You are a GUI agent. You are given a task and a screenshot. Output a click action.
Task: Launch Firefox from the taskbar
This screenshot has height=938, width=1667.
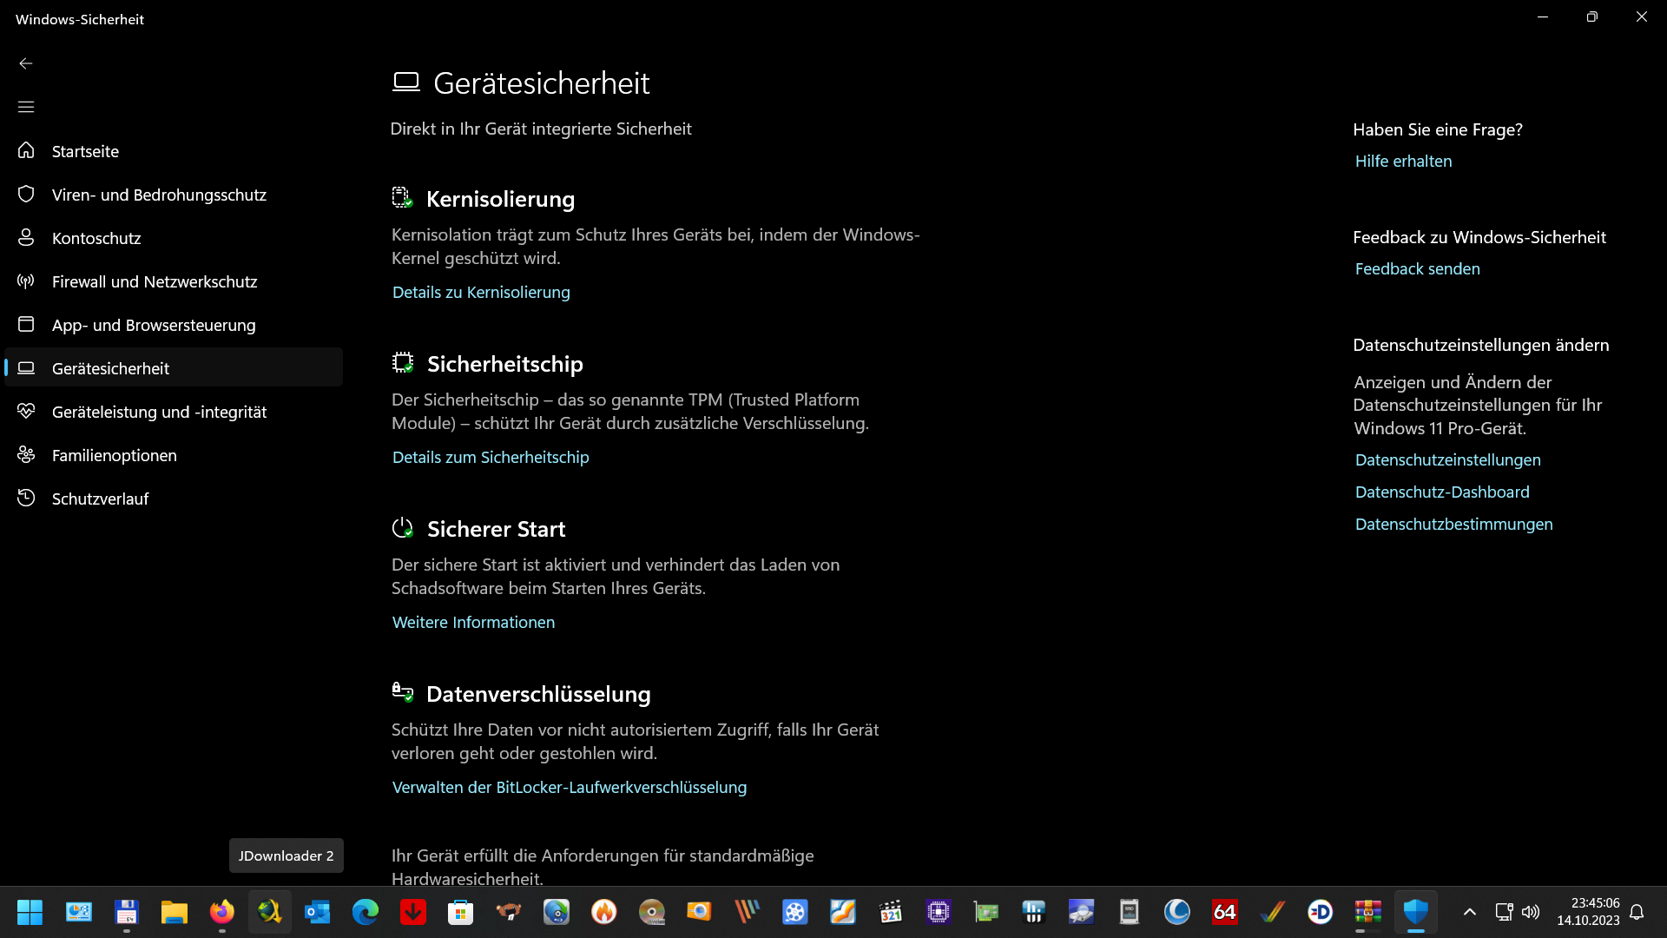coord(221,913)
